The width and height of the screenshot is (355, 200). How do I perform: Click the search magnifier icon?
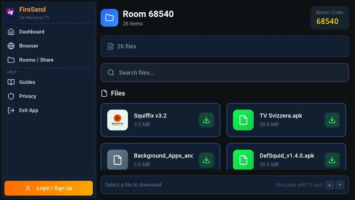pyautogui.click(x=111, y=73)
